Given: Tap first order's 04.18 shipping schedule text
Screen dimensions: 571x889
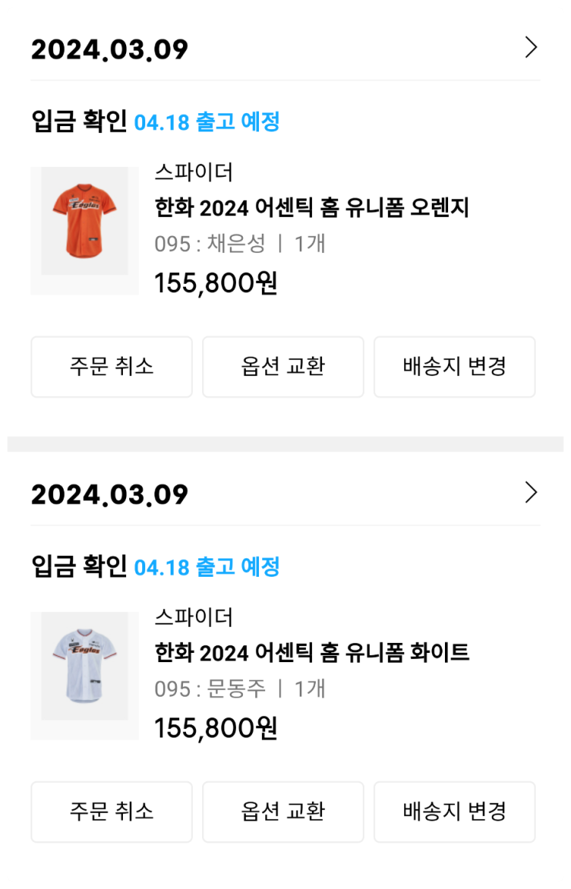Looking at the screenshot, I should pos(207,122).
